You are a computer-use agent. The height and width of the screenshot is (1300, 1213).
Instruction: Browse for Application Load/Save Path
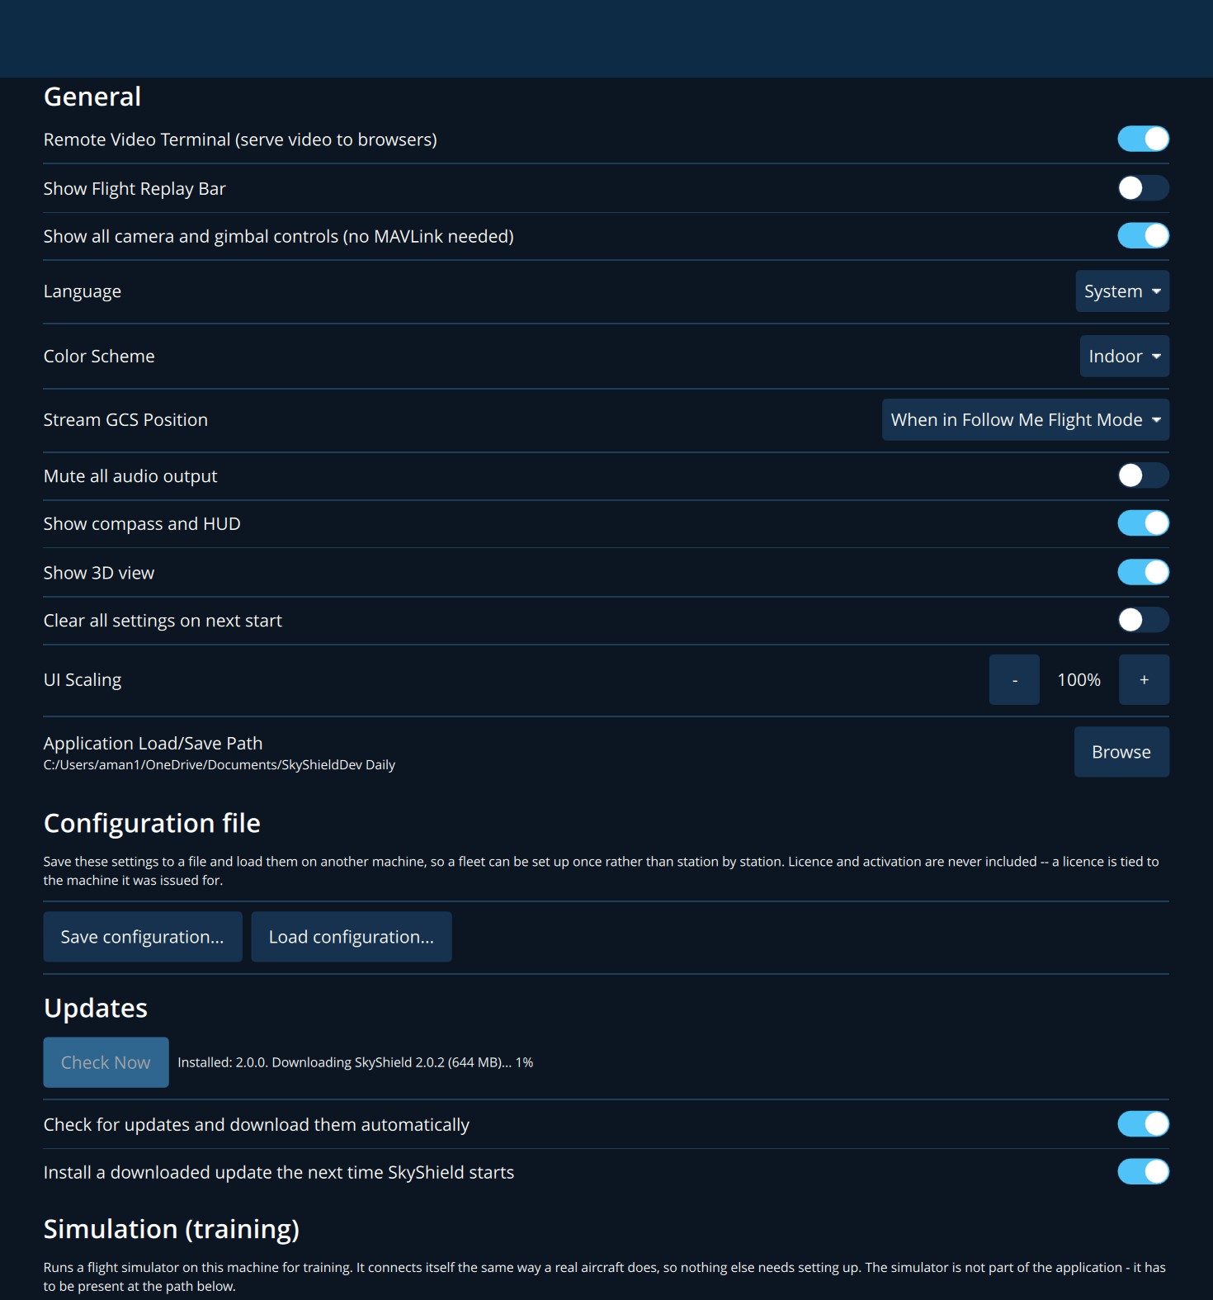point(1121,752)
